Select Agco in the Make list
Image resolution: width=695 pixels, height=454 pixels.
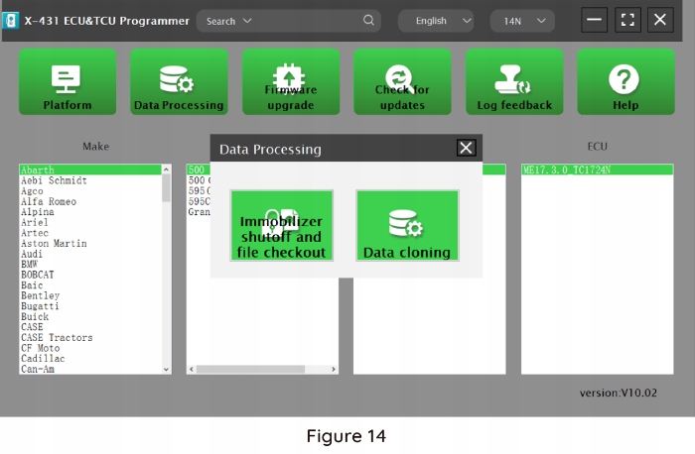click(x=90, y=191)
